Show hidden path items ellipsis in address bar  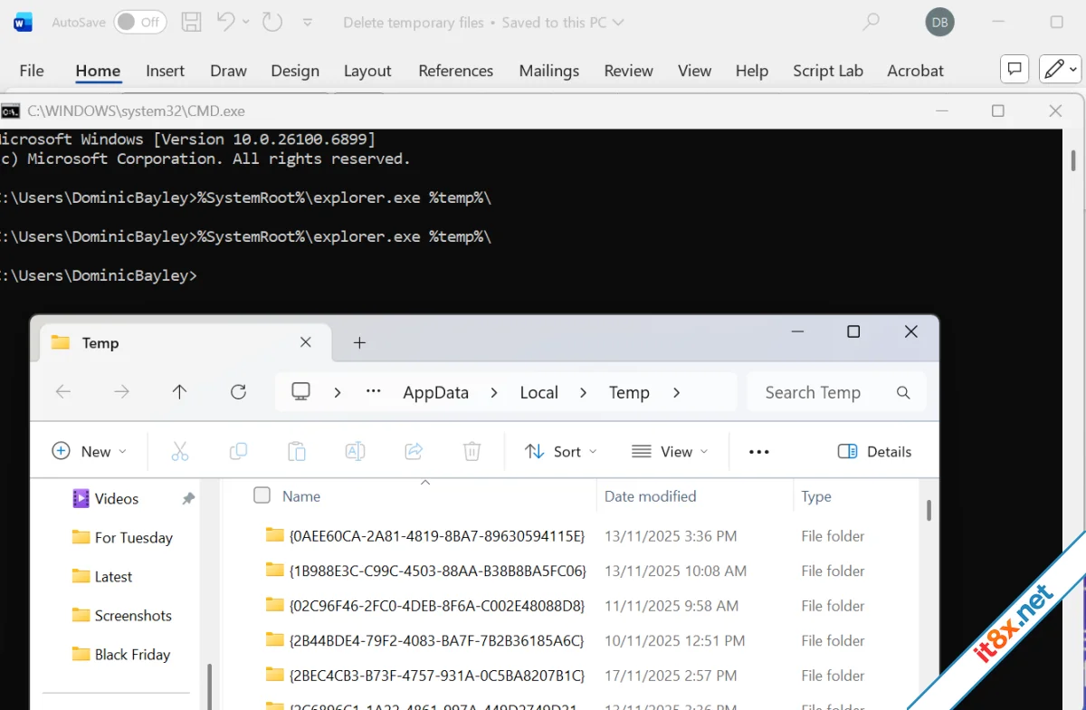[374, 392]
